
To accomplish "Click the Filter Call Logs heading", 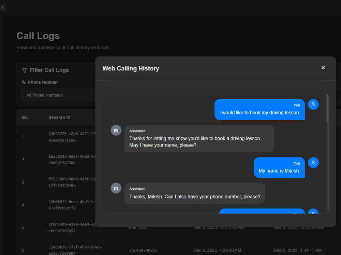I will (x=49, y=70).
